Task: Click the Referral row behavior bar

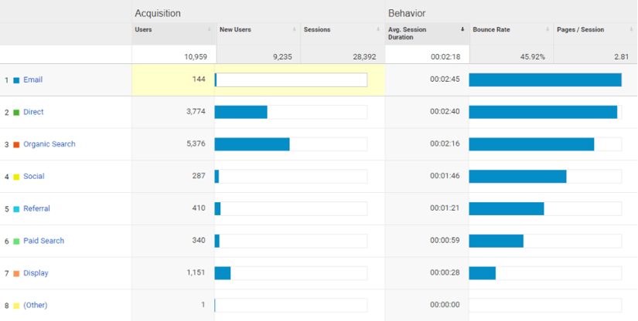Action: (507, 208)
